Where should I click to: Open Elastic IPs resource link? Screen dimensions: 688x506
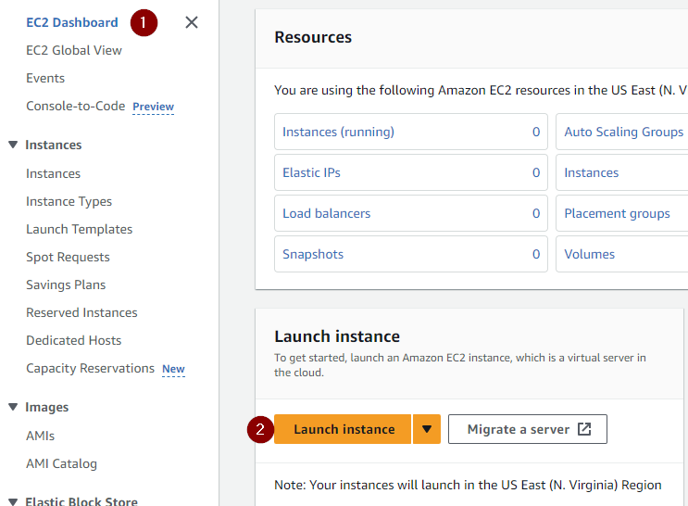311,172
